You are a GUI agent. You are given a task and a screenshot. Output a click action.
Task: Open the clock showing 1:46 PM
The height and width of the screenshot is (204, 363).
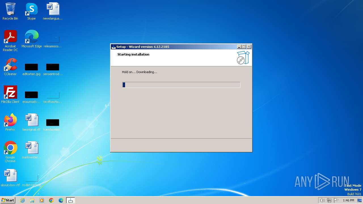click(x=348, y=200)
